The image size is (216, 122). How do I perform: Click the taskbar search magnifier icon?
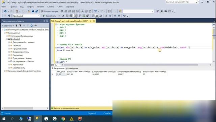pos(12,119)
